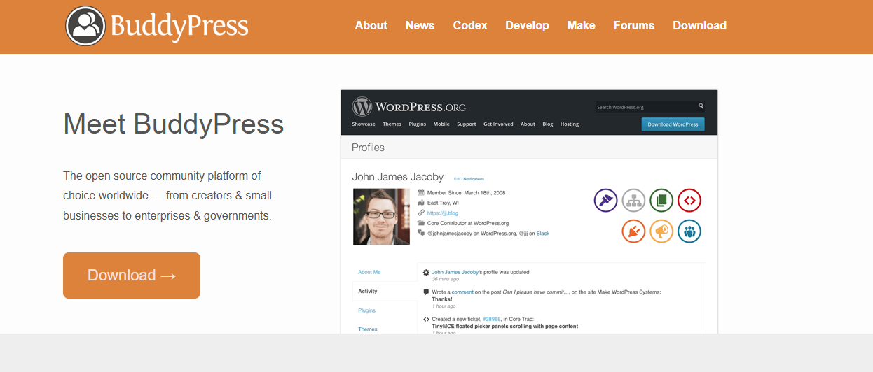
Task: Open Hosting in the WordPress.org menu
Action: click(x=570, y=124)
